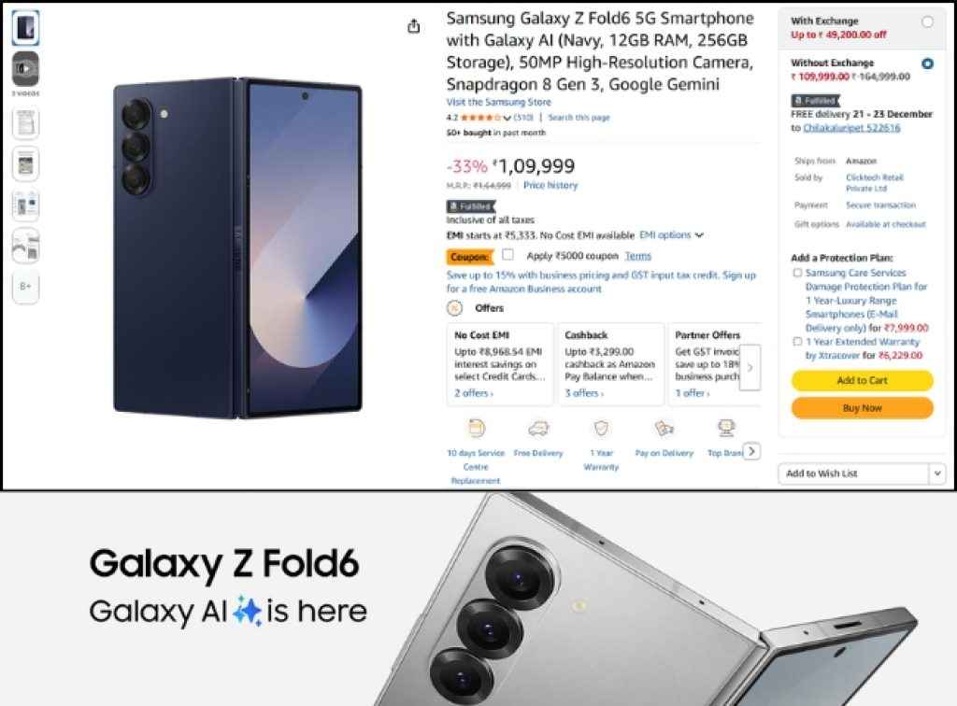Open the Add to Wish List dropdown
Viewport: 957px width, 706px height.
(x=936, y=473)
